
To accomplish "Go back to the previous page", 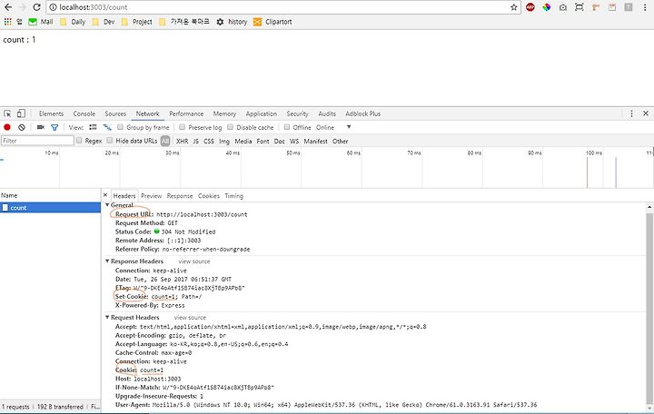I will (x=8, y=7).
